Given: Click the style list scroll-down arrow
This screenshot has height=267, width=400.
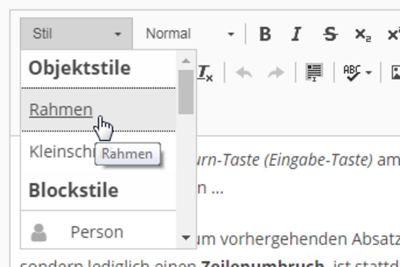Looking at the screenshot, I should click(186, 238).
